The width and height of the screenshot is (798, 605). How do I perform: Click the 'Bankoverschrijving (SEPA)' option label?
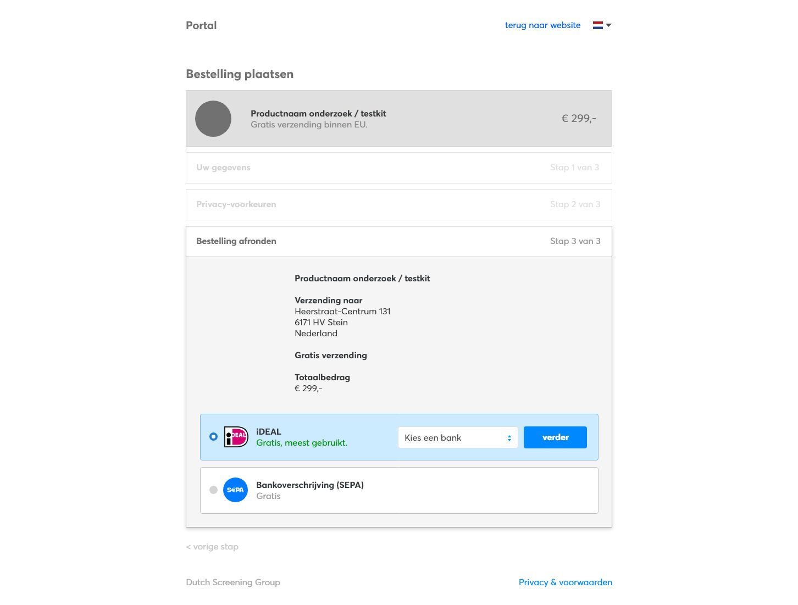pyautogui.click(x=310, y=485)
